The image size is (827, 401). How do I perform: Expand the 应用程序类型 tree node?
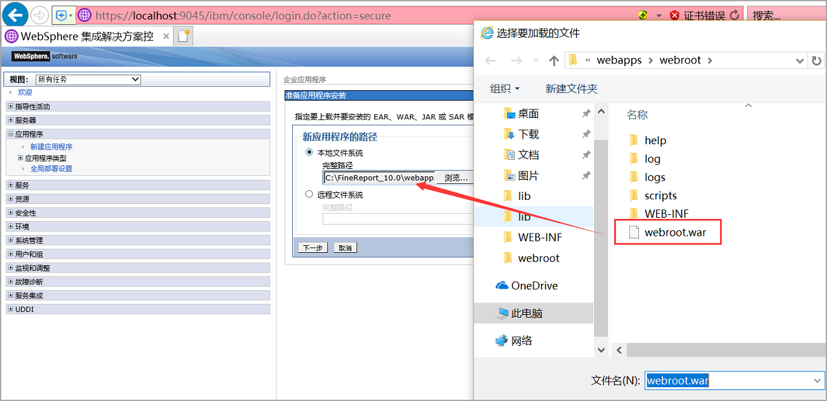coord(21,158)
